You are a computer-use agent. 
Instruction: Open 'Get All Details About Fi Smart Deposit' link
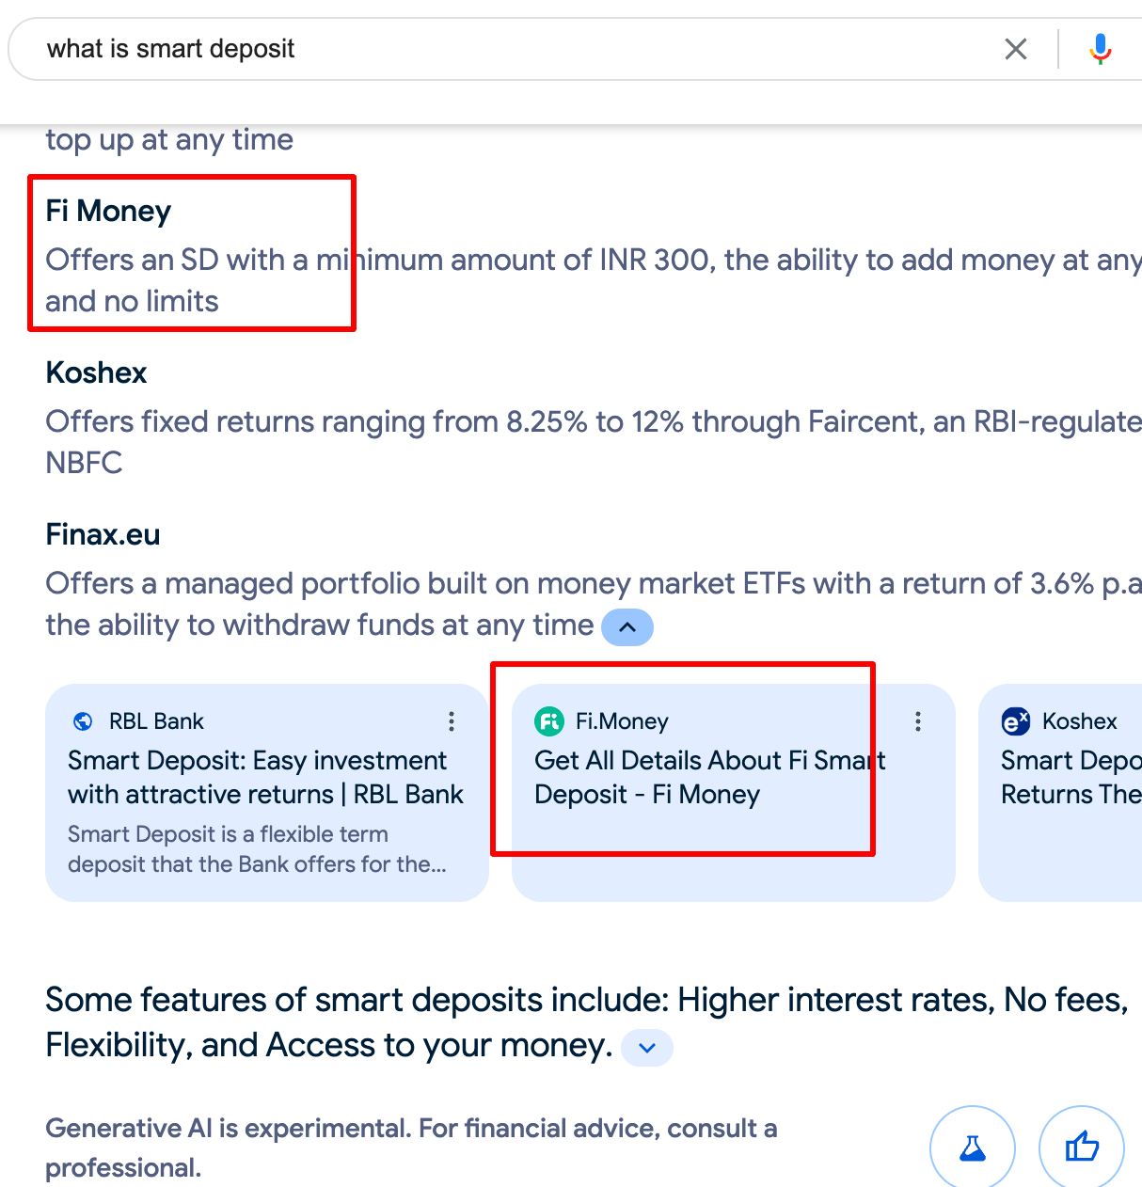pos(710,778)
